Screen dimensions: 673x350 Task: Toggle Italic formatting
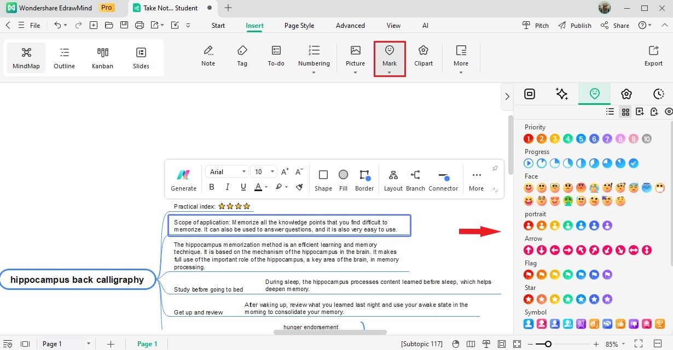point(228,187)
